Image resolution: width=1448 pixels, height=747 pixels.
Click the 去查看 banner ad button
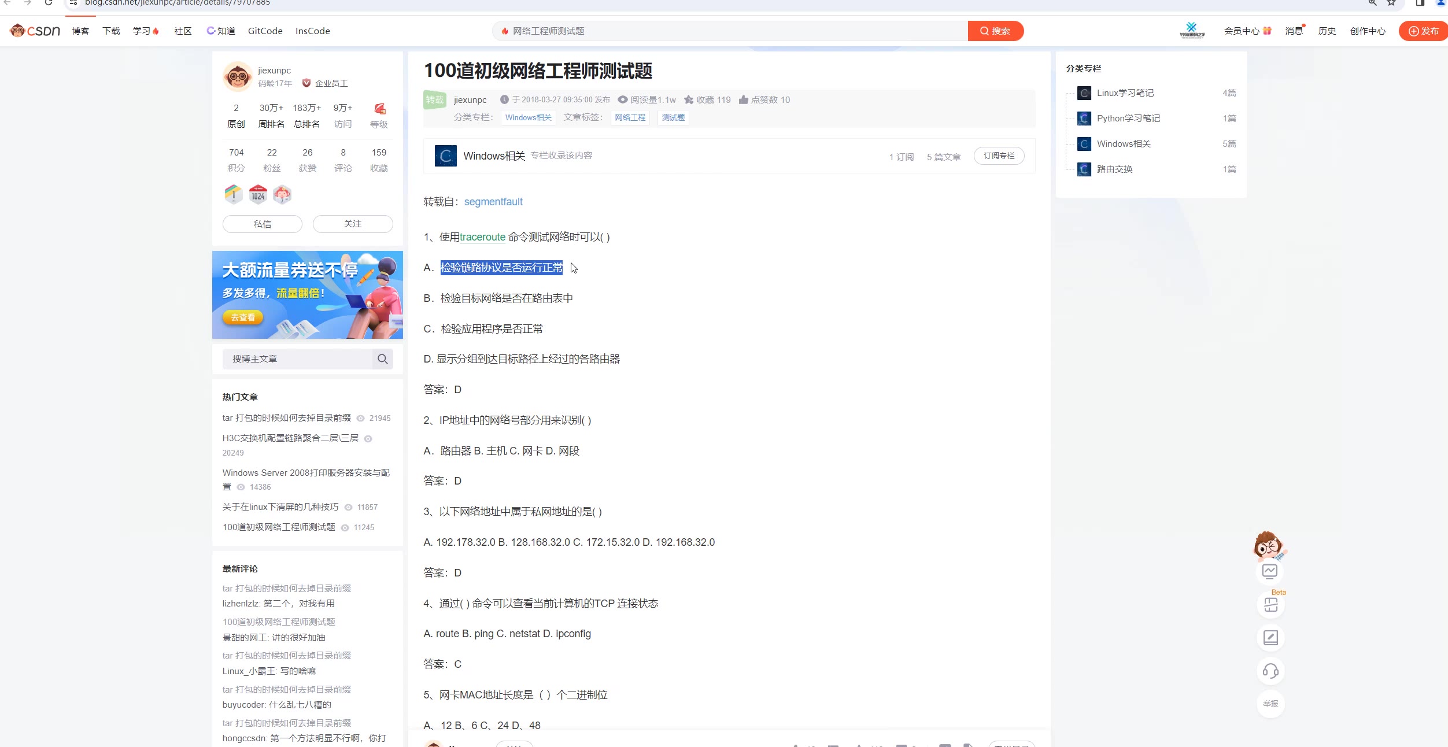pos(242,317)
